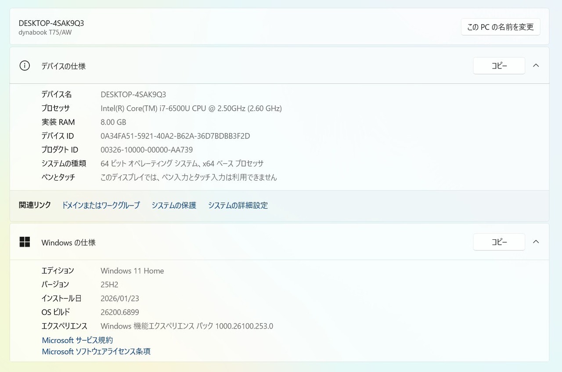The image size is (562, 372).
Task: Open the システムの詳細設定 link
Action: pos(238,205)
